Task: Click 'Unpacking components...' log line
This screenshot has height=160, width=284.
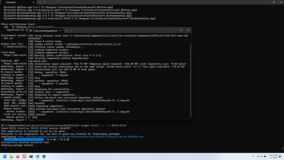Action: click(51, 106)
